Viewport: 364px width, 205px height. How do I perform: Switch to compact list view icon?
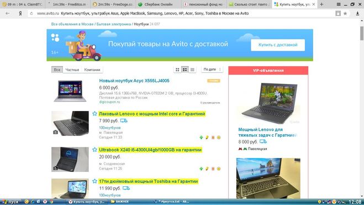[x=192, y=70]
